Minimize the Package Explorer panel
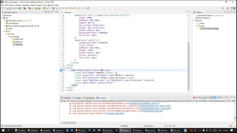The image size is (237, 133). (x=54, y=12)
